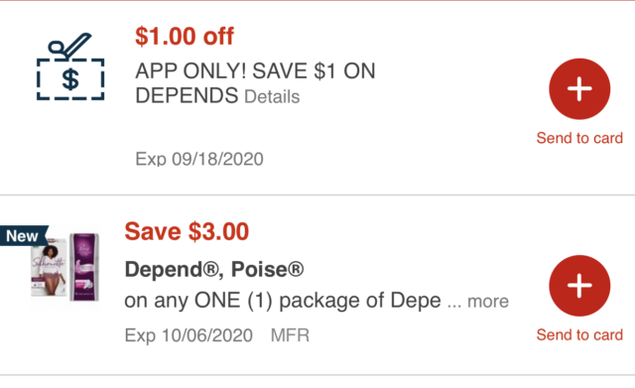Click the dollar sign inside the dashed coupon

tap(70, 79)
